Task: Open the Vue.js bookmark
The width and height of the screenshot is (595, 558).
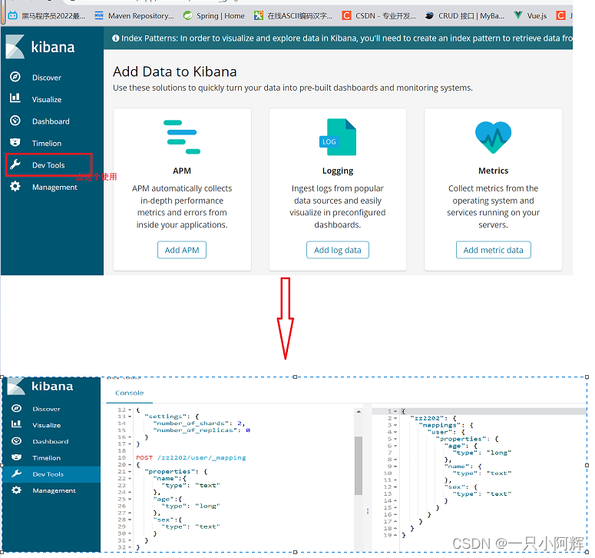Action: coord(530,15)
